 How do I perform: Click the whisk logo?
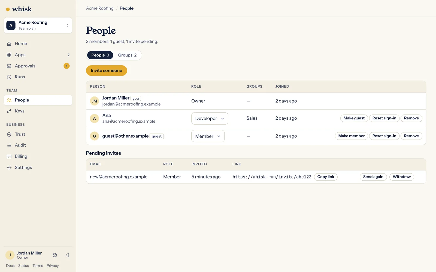click(x=19, y=9)
